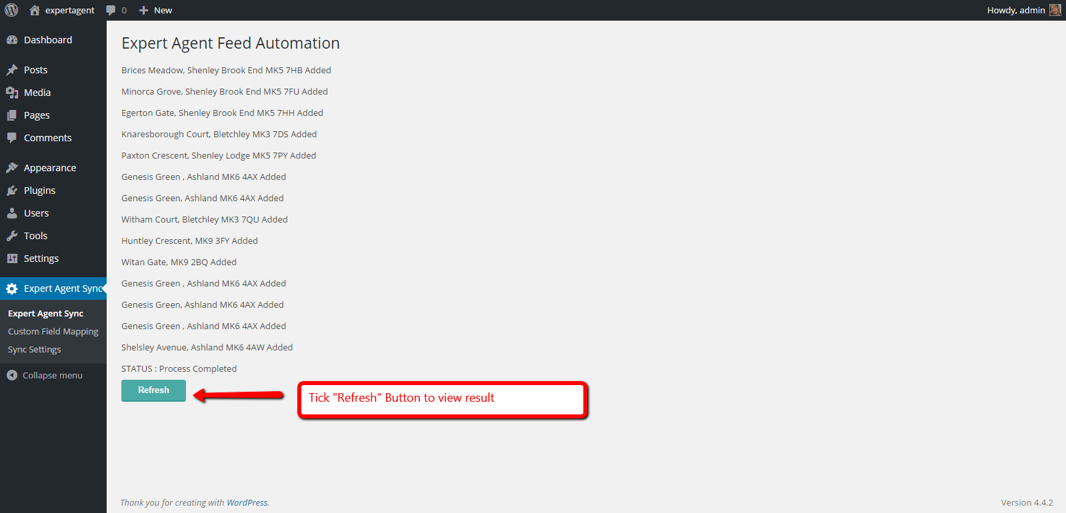This screenshot has width=1066, height=513.
Task: Open Sync Settings submenu
Action: click(35, 349)
